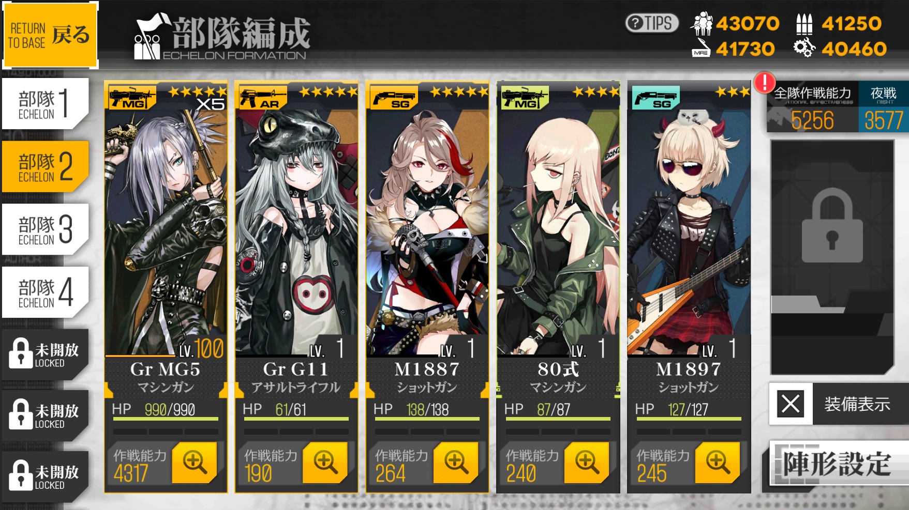Click the Return to Base button

[x=50, y=35]
